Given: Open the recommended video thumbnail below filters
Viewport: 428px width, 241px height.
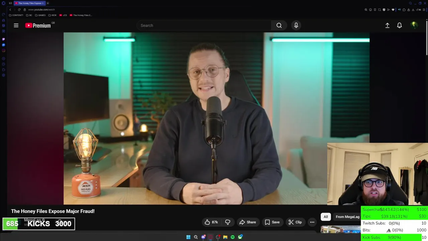Looking at the screenshot, I should (x=340, y=229).
